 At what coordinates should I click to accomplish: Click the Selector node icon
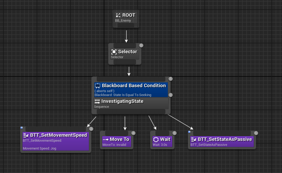114,52
